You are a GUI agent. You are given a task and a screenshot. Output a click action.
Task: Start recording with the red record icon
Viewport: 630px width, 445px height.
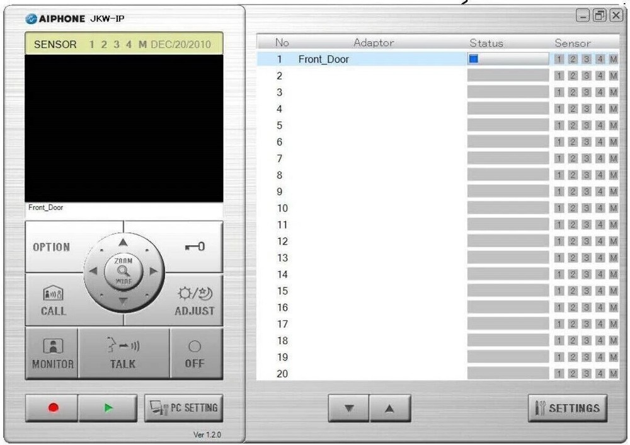pyautogui.click(x=51, y=407)
